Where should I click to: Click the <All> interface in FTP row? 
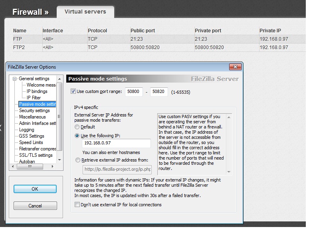tap(48, 39)
